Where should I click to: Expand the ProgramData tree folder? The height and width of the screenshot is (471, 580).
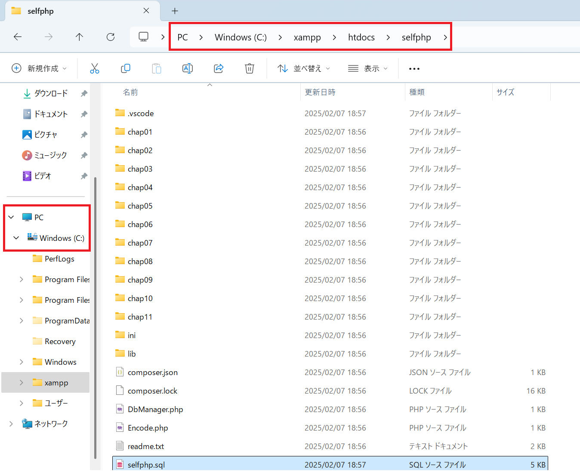[x=22, y=320]
